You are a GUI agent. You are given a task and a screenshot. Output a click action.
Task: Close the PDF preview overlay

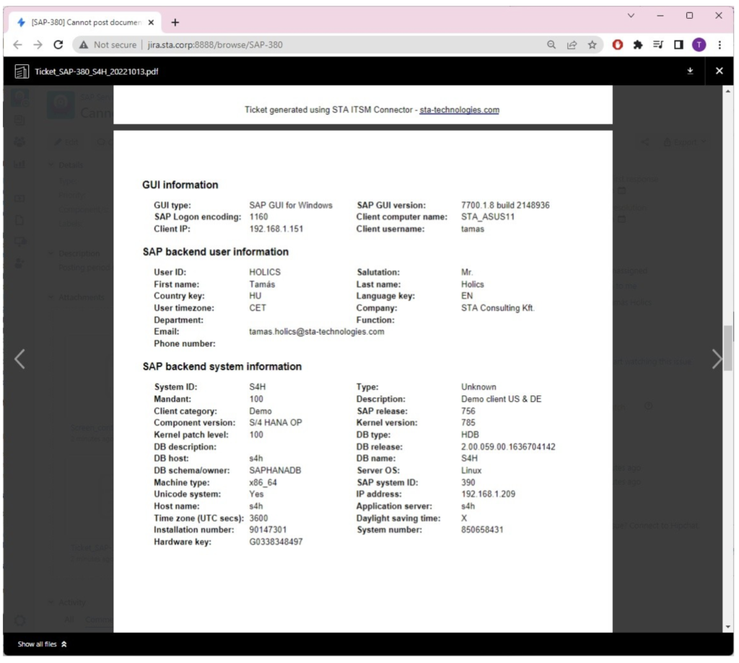719,71
